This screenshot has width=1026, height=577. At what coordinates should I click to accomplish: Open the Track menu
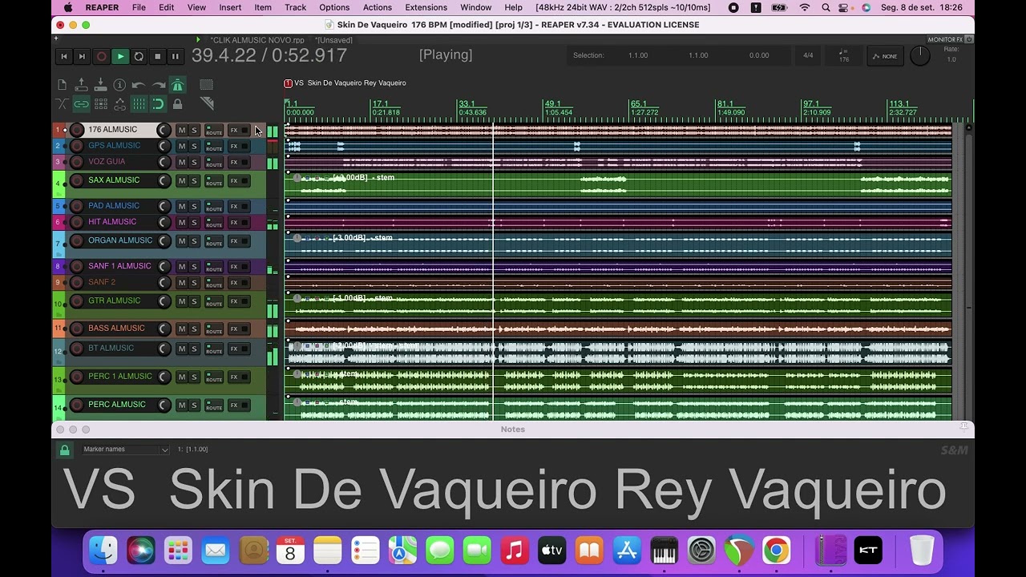tap(295, 7)
